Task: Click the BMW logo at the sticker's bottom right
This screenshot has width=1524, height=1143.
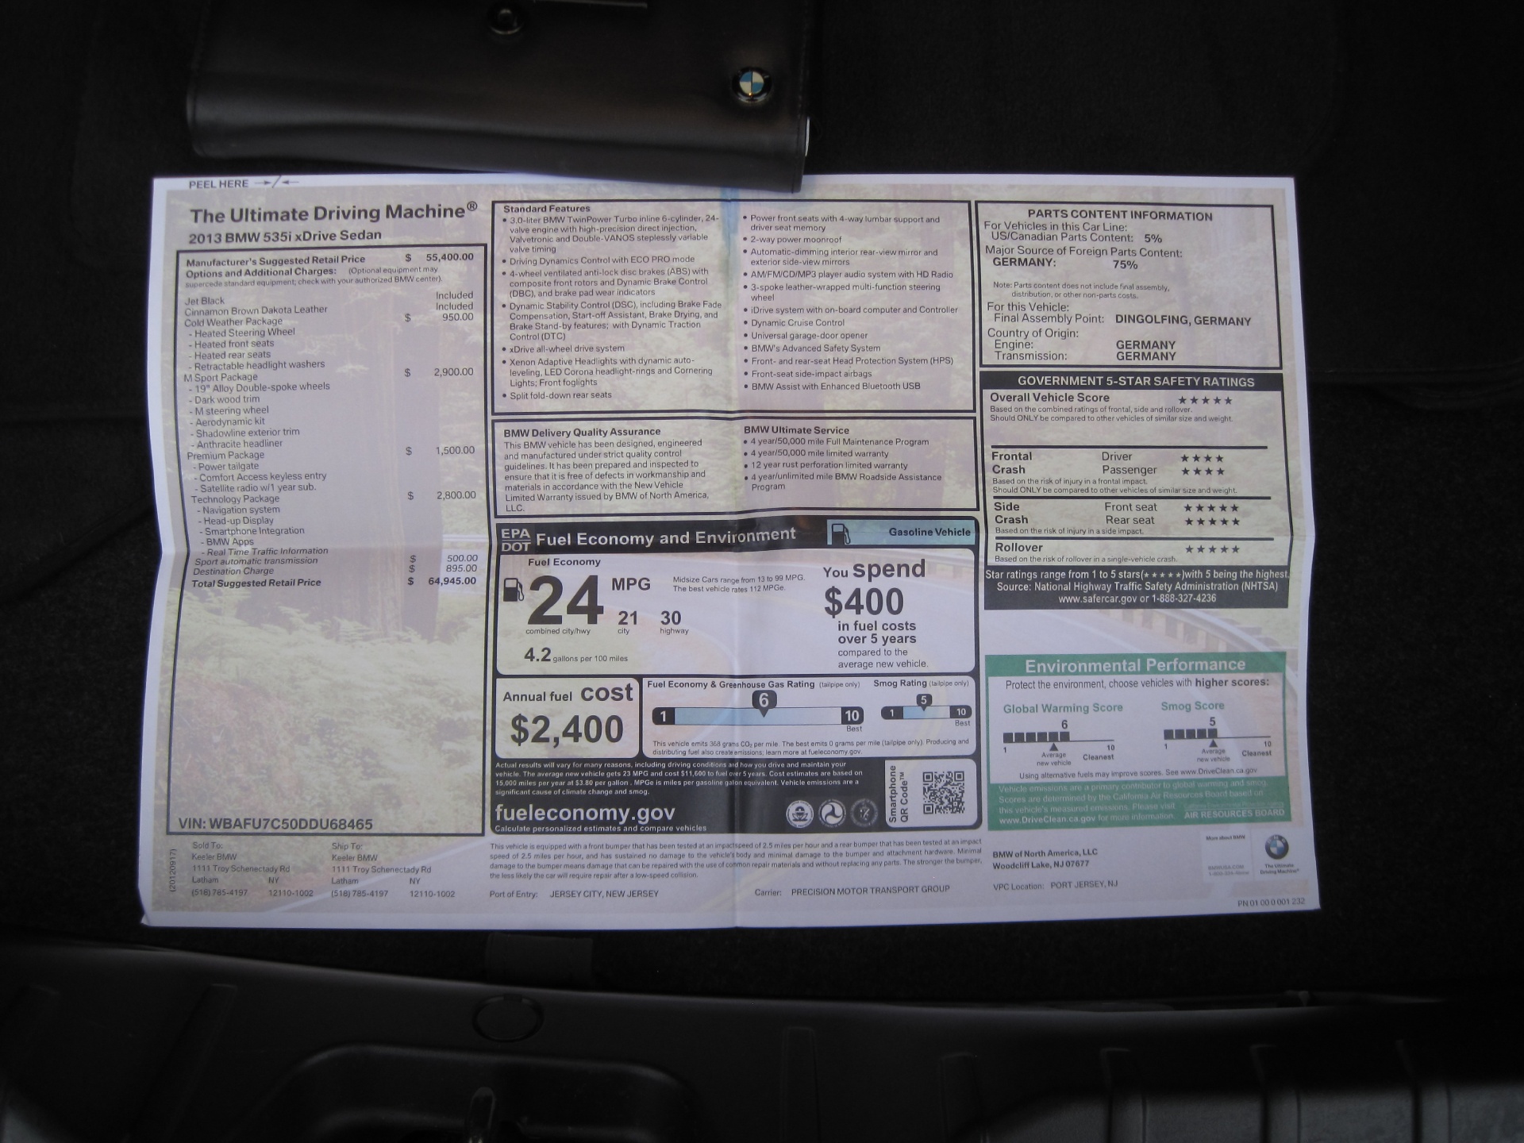Action: pos(1276,846)
